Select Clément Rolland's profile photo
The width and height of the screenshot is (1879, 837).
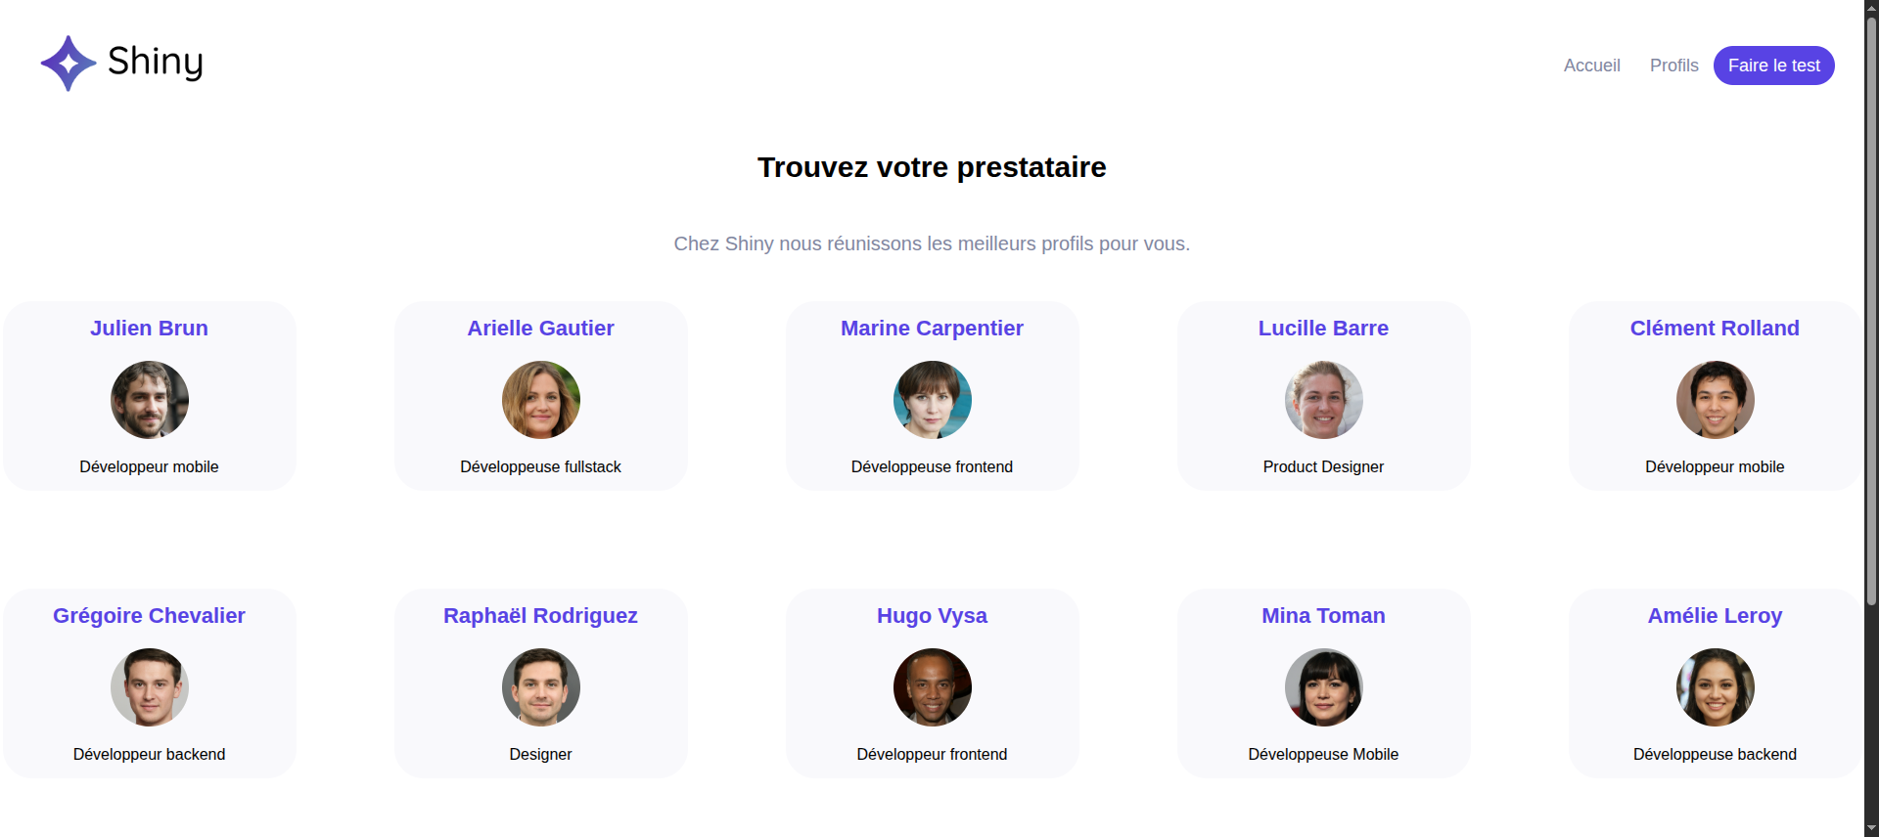1716,400
